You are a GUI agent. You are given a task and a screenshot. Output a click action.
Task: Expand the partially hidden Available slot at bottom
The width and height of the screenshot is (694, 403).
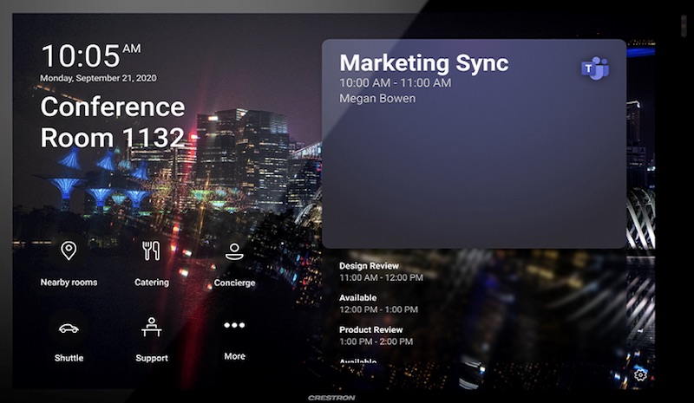point(357,361)
